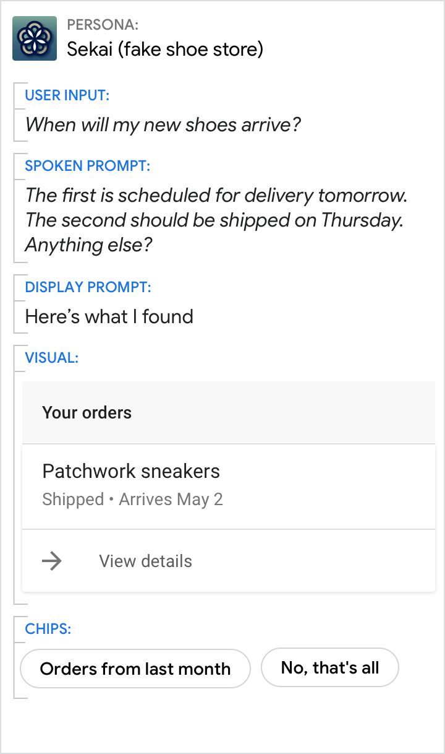Open the View details link

point(145,561)
